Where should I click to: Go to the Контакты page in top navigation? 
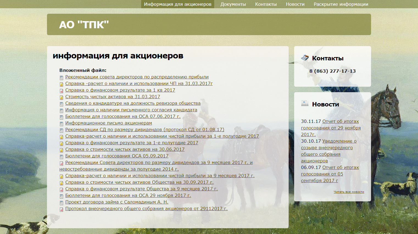[x=266, y=4]
